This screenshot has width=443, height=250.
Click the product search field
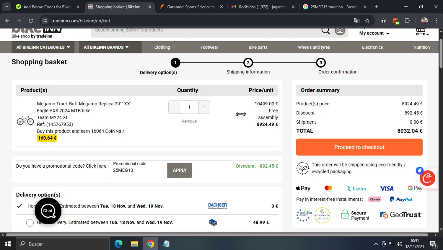tap(206, 30)
